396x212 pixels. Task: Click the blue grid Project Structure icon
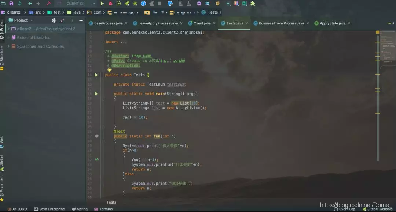207,4
